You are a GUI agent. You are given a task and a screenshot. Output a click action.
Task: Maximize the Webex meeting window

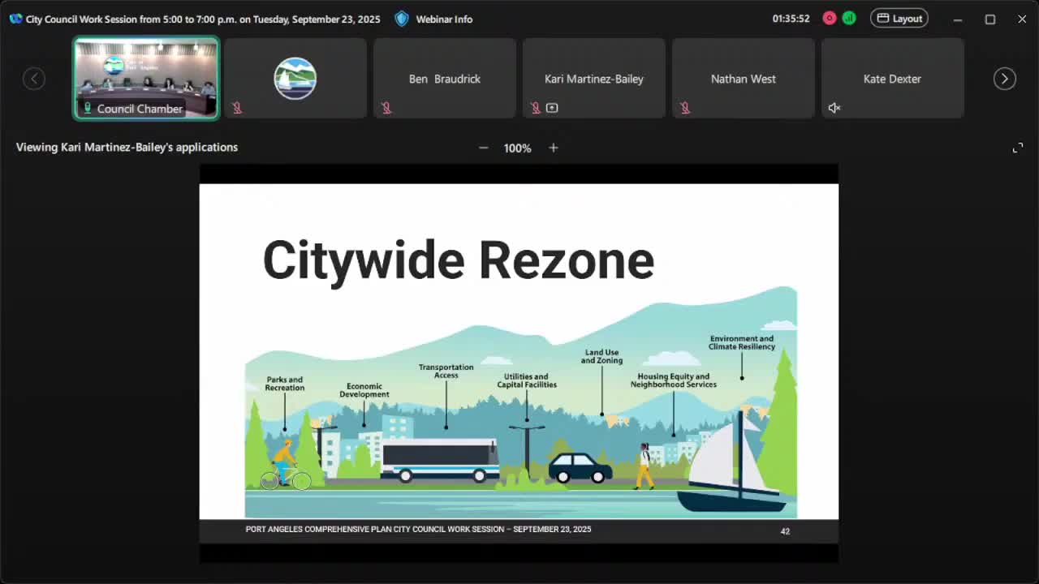[x=989, y=19]
